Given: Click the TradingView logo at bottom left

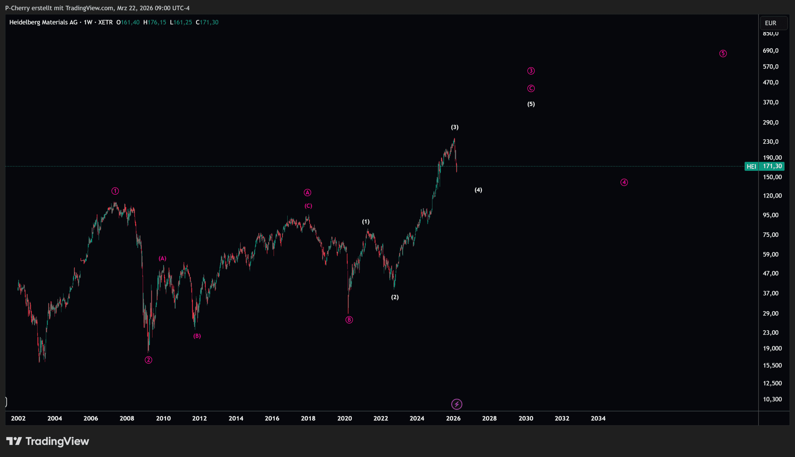Looking at the screenshot, I should point(48,441).
